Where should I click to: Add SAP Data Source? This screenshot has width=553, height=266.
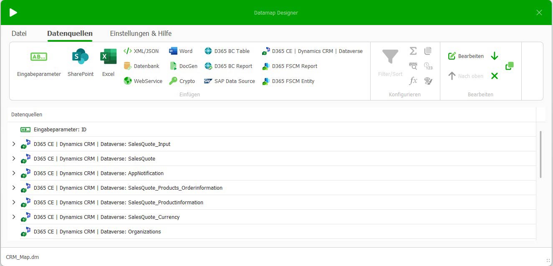tap(230, 81)
